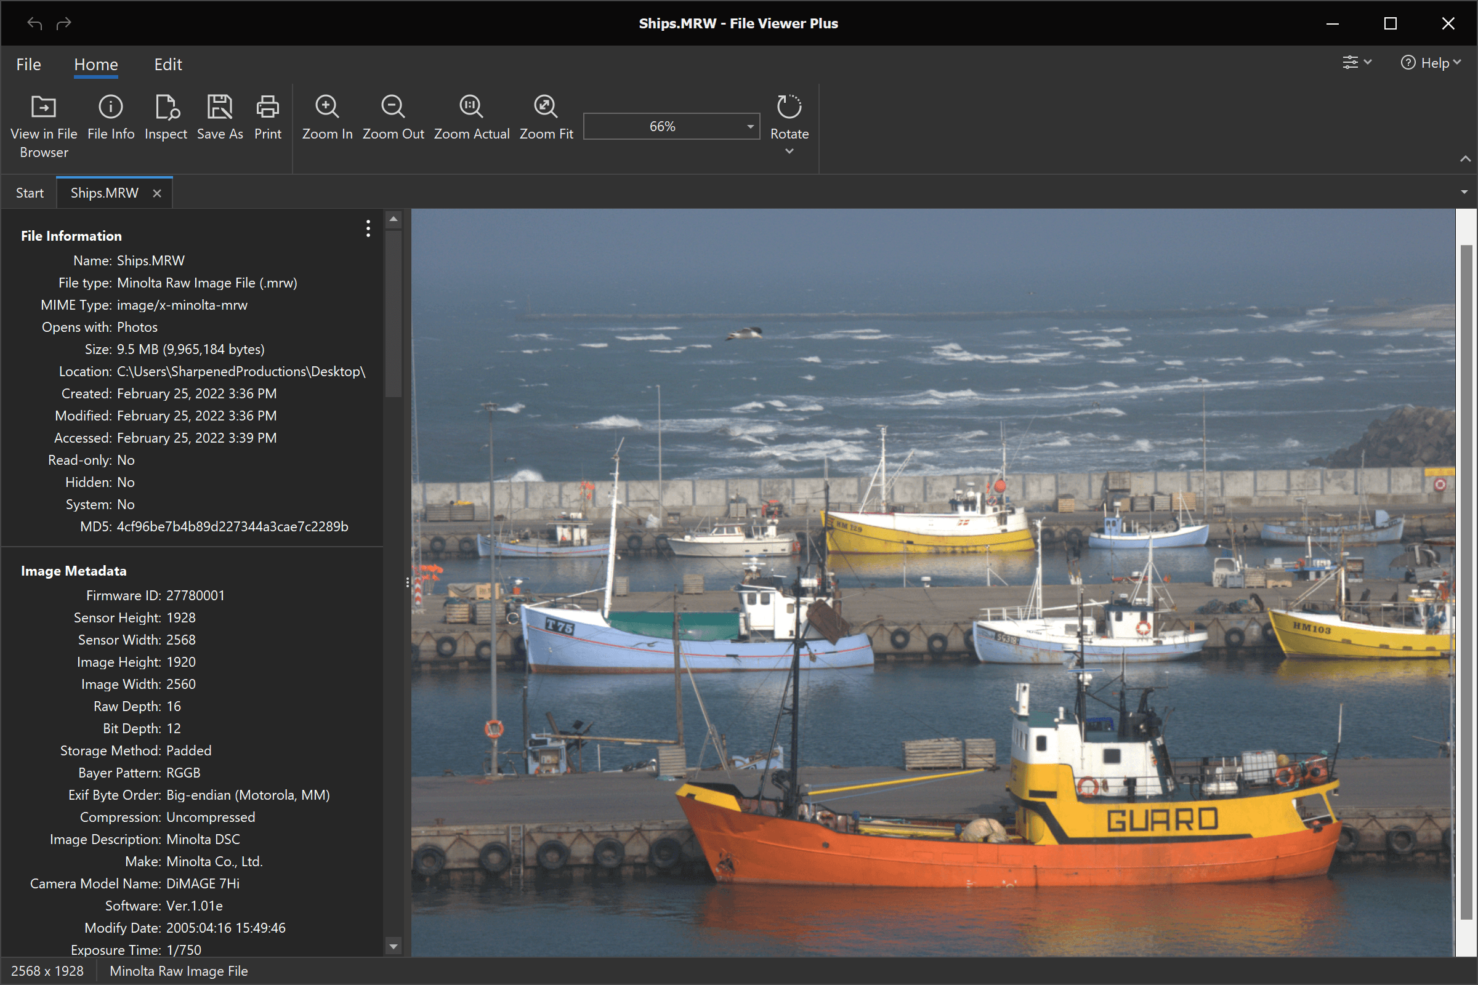Open the Edit menu
The width and height of the screenshot is (1478, 985).
[x=167, y=63]
